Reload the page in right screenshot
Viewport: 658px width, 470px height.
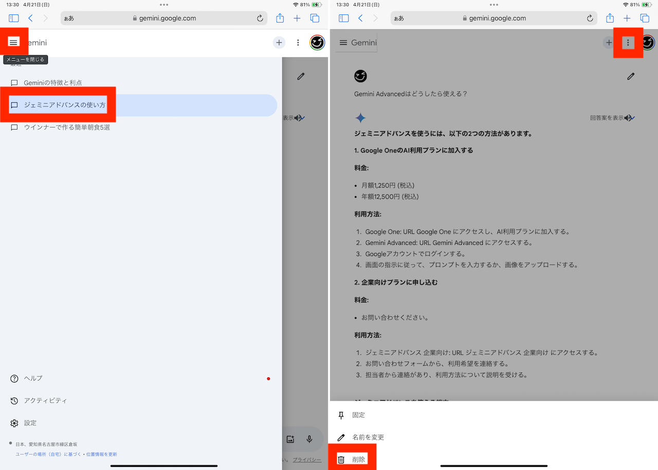pos(590,18)
